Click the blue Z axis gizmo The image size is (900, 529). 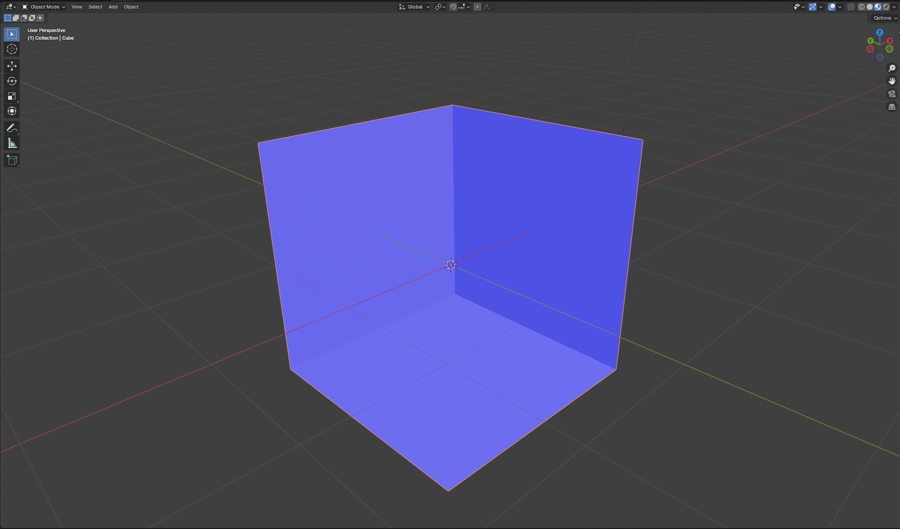click(880, 32)
